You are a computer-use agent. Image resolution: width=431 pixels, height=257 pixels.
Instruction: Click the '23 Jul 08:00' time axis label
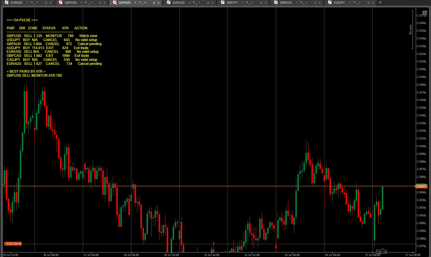coord(292,255)
